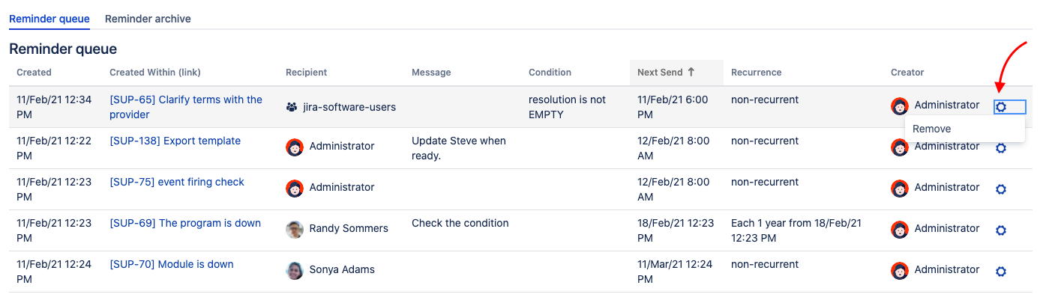Open gear menu for SUP-138 reminder

[1000, 148]
